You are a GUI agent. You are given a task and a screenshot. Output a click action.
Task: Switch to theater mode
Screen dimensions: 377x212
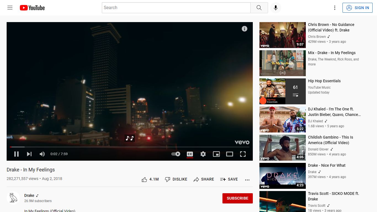tap(230, 154)
